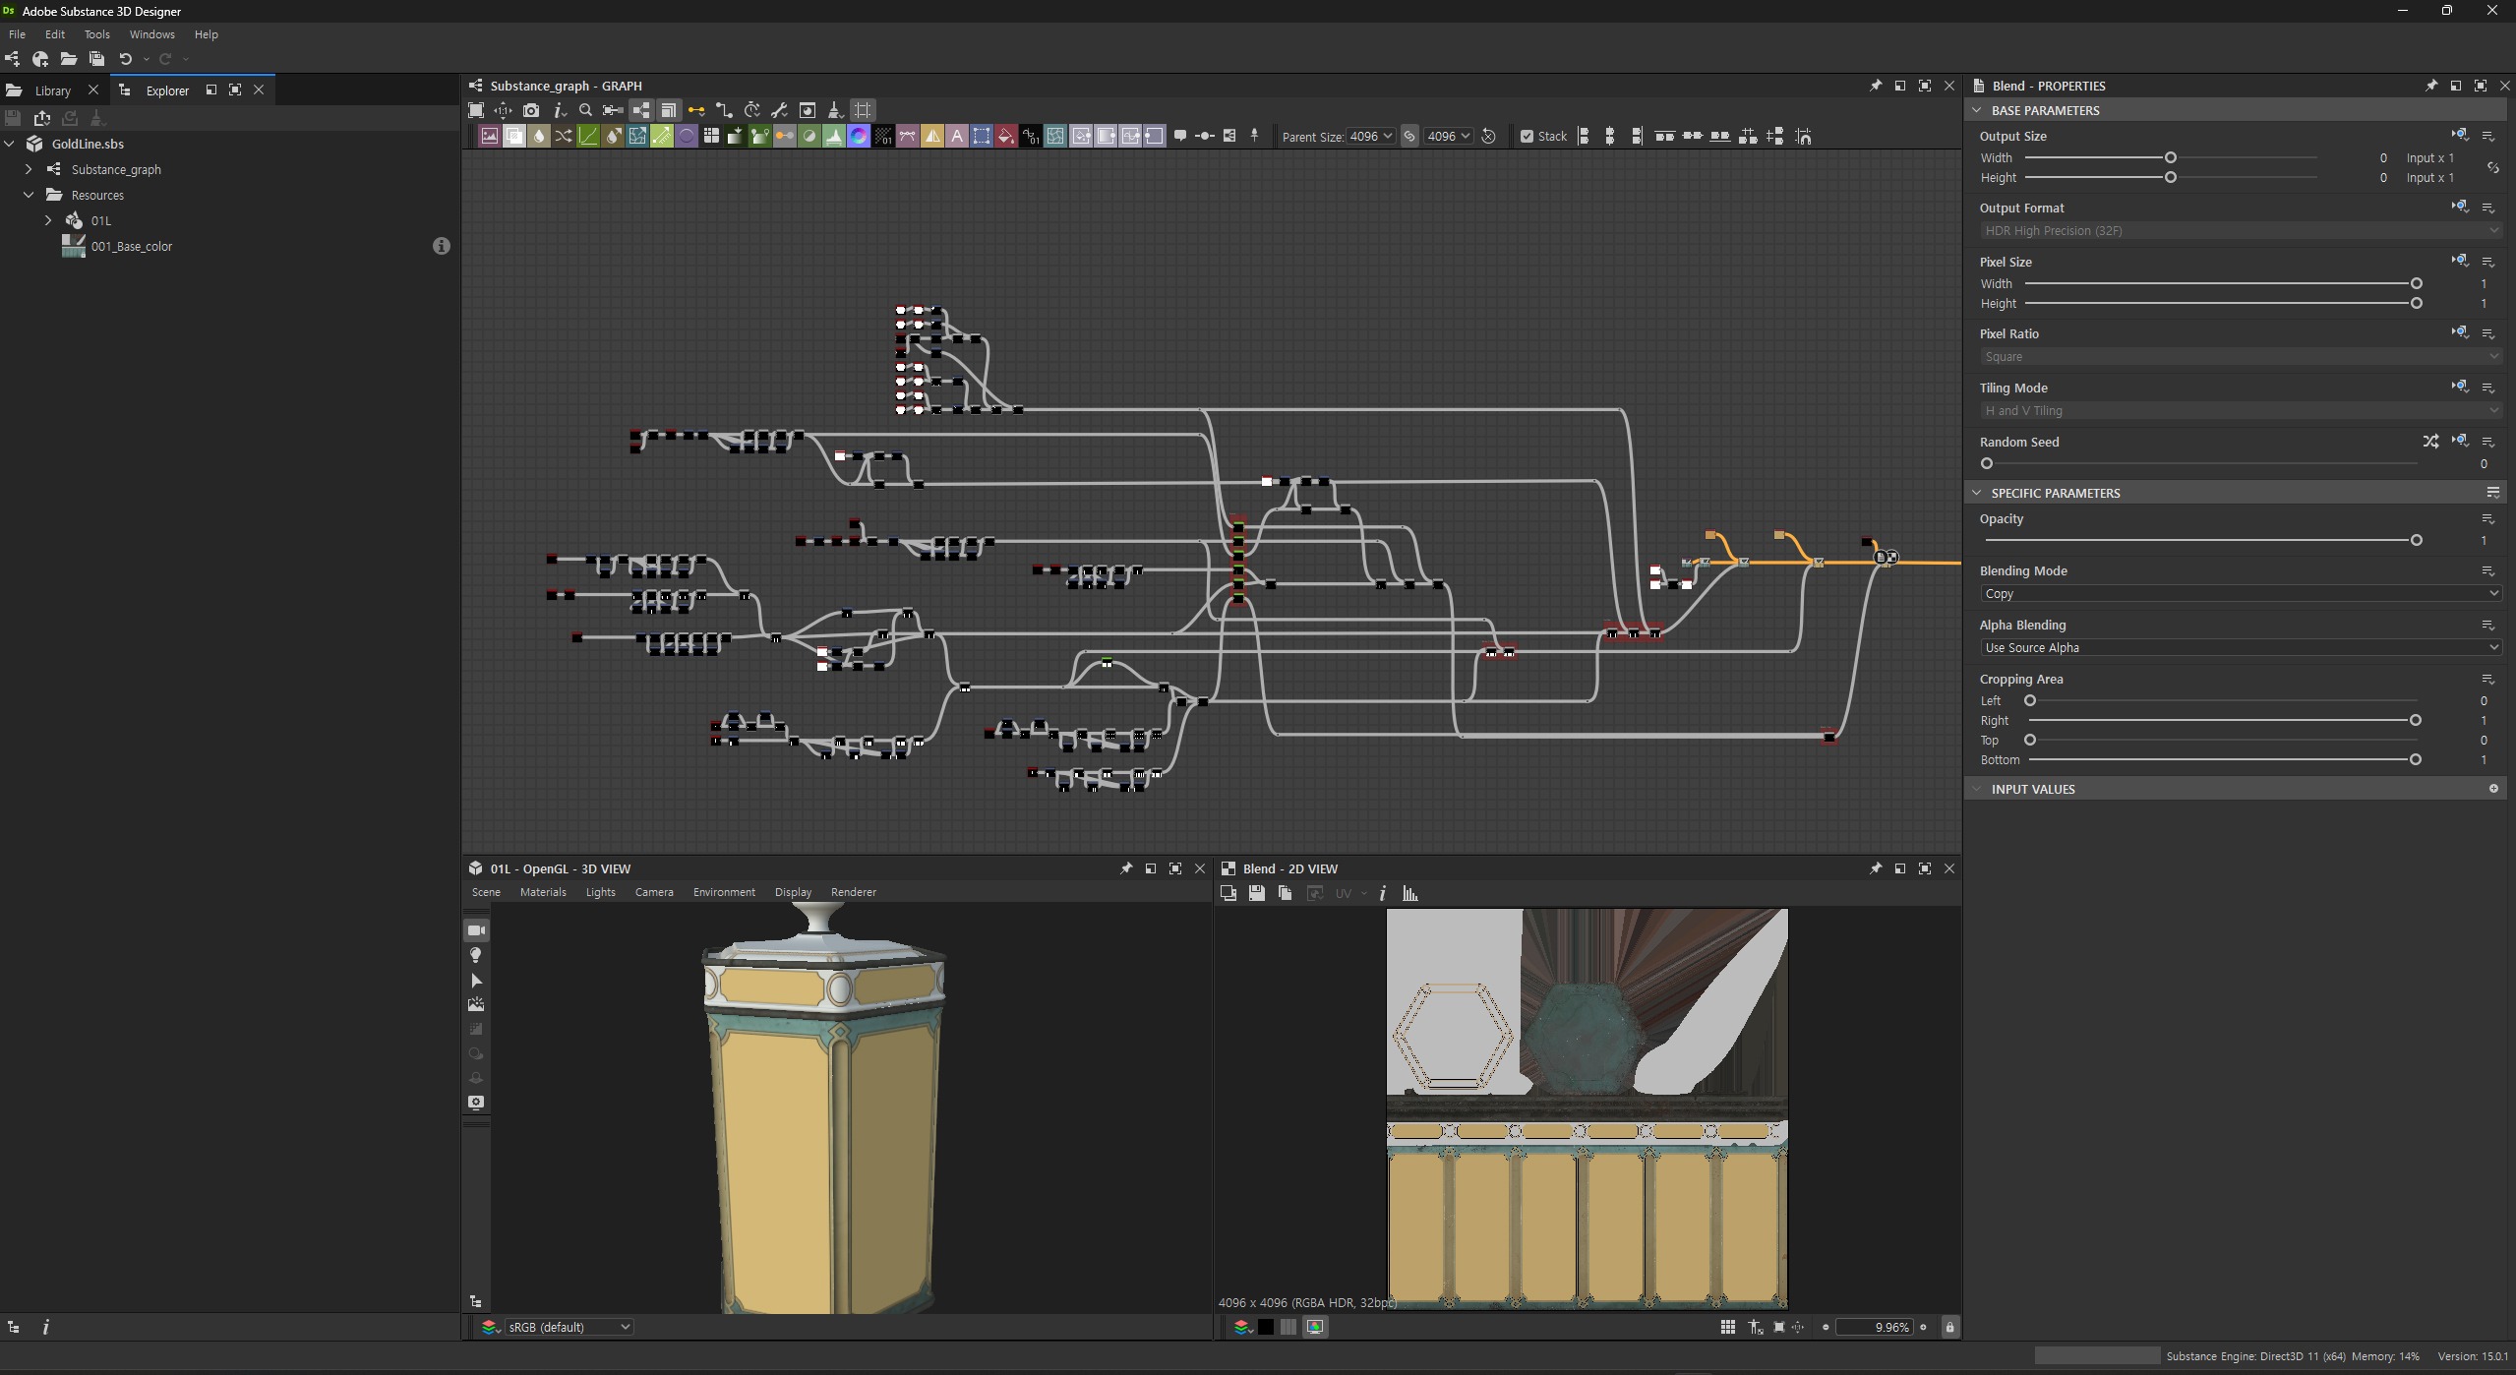Toggle the color display monitor icon in 2D view
Image resolution: width=2516 pixels, height=1375 pixels.
pyautogui.click(x=1315, y=1327)
